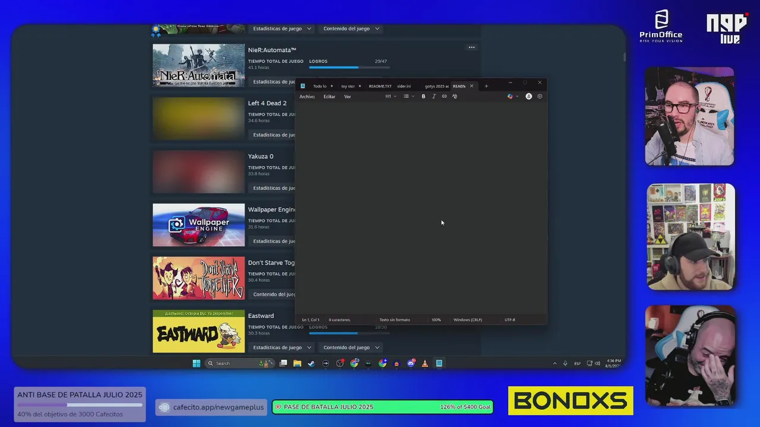This screenshot has width=760, height=427.
Task: Expand Contenido del juego dropdown on the top row
Action: [x=351, y=28]
